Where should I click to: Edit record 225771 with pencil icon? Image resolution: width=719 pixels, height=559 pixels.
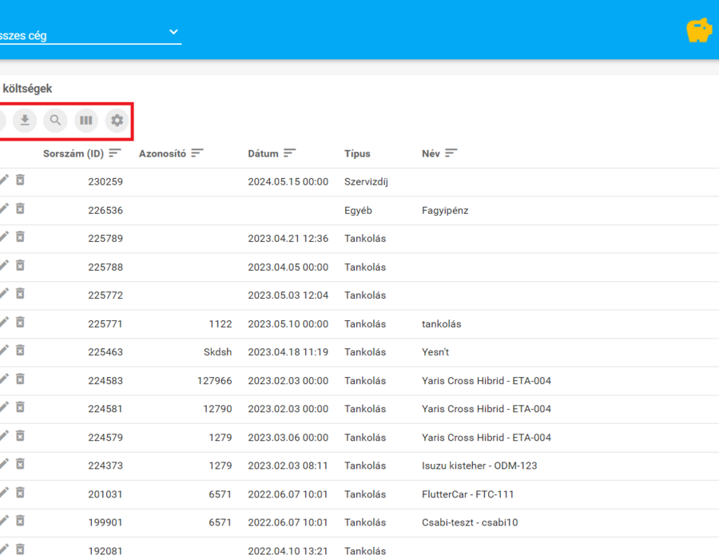[x=4, y=323]
